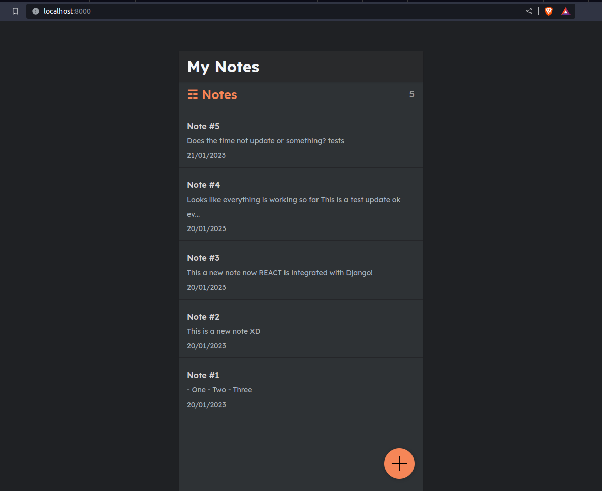Open Note #2
Image resolution: width=602 pixels, height=491 pixels.
[x=301, y=329]
